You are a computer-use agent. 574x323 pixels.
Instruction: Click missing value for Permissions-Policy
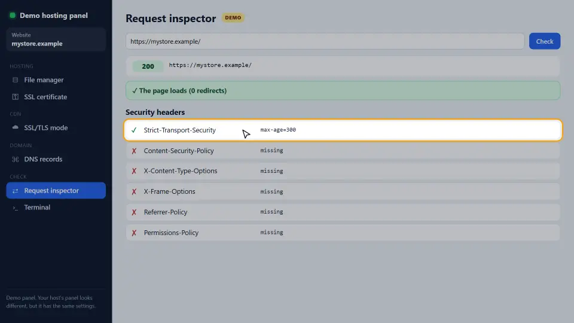point(271,233)
